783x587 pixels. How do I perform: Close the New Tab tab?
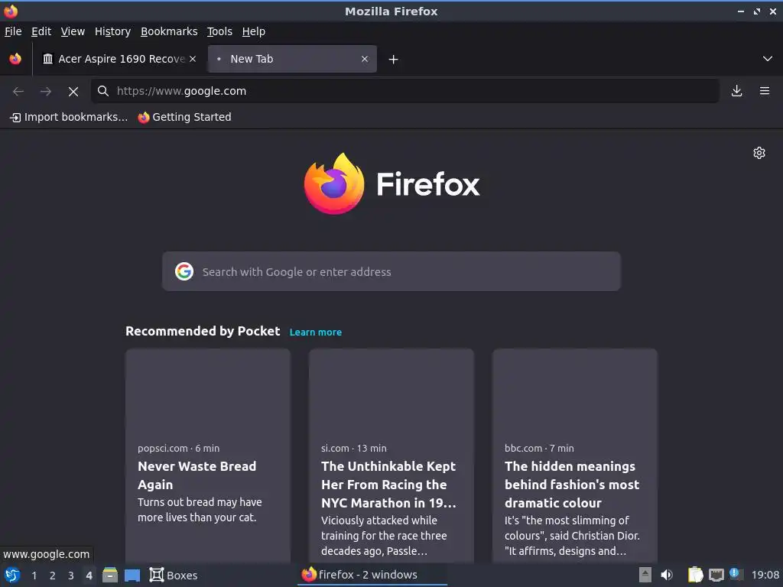click(x=365, y=59)
